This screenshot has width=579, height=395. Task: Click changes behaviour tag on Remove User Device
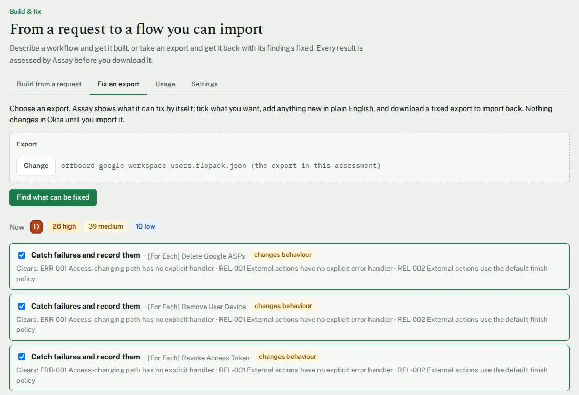pos(283,306)
